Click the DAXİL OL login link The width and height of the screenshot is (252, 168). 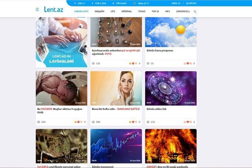point(176,3)
